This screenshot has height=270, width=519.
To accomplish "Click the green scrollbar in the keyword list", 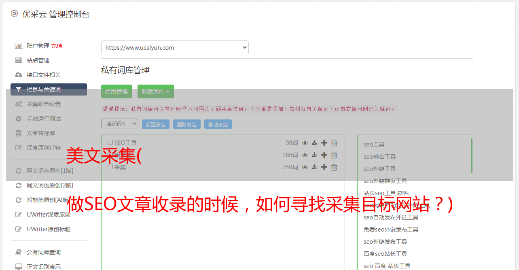I will [472, 155].
